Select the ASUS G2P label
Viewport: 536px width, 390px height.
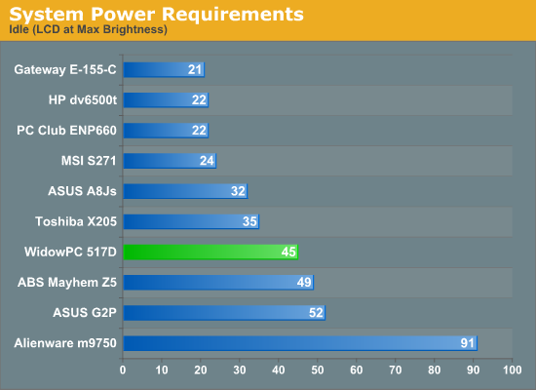pyautogui.click(x=85, y=313)
